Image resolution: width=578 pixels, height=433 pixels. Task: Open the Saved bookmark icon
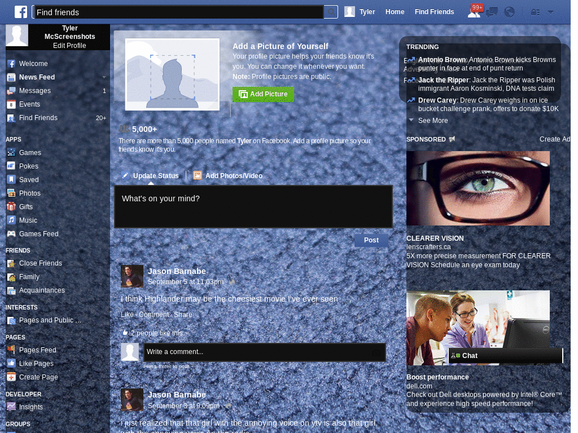click(11, 180)
